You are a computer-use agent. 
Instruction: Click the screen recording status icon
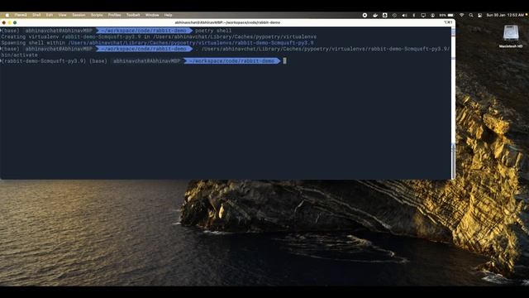365,15
